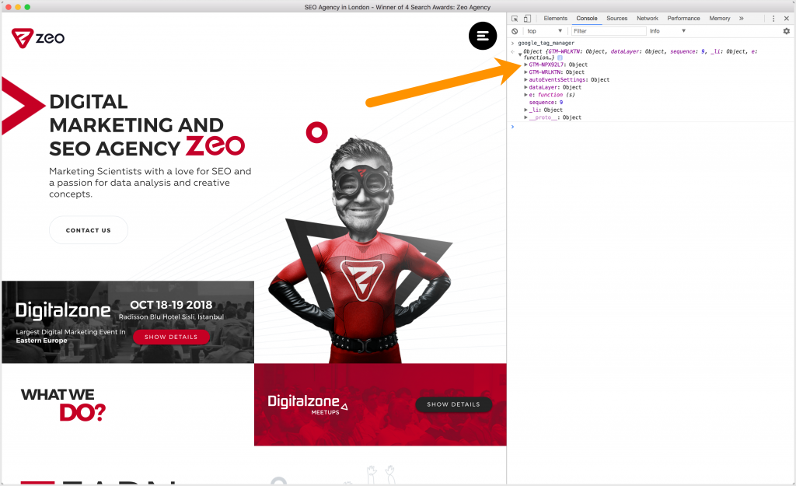This screenshot has width=796, height=486.
Task: Expand the GTM-WRLKTN object
Action: pyautogui.click(x=526, y=72)
